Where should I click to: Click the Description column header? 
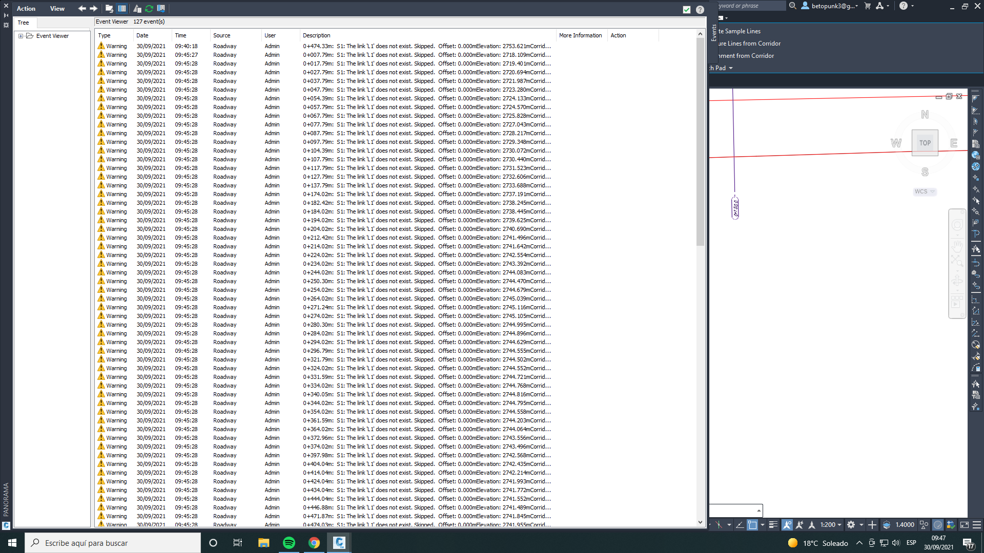point(316,35)
